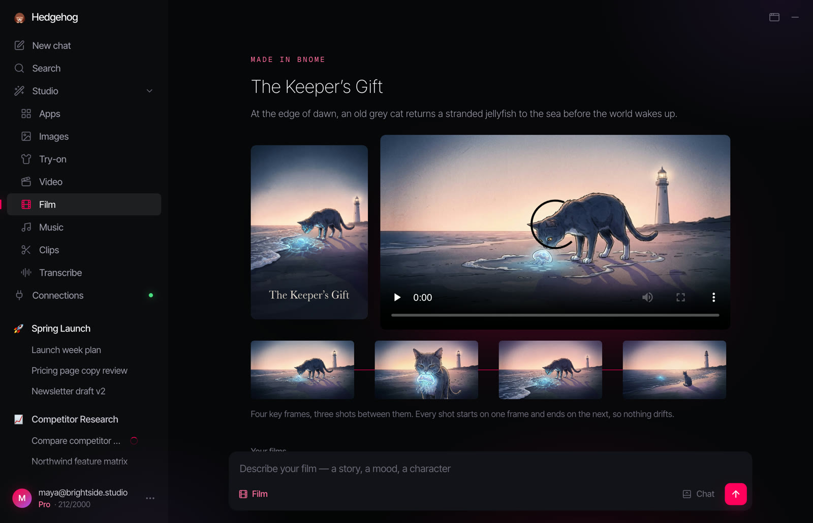
Task: Select the Film item in the sidebar
Action: click(x=84, y=205)
